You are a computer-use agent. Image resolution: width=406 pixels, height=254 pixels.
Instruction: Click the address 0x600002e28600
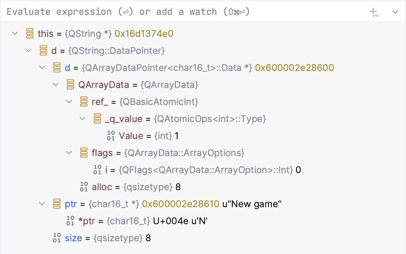295,67
